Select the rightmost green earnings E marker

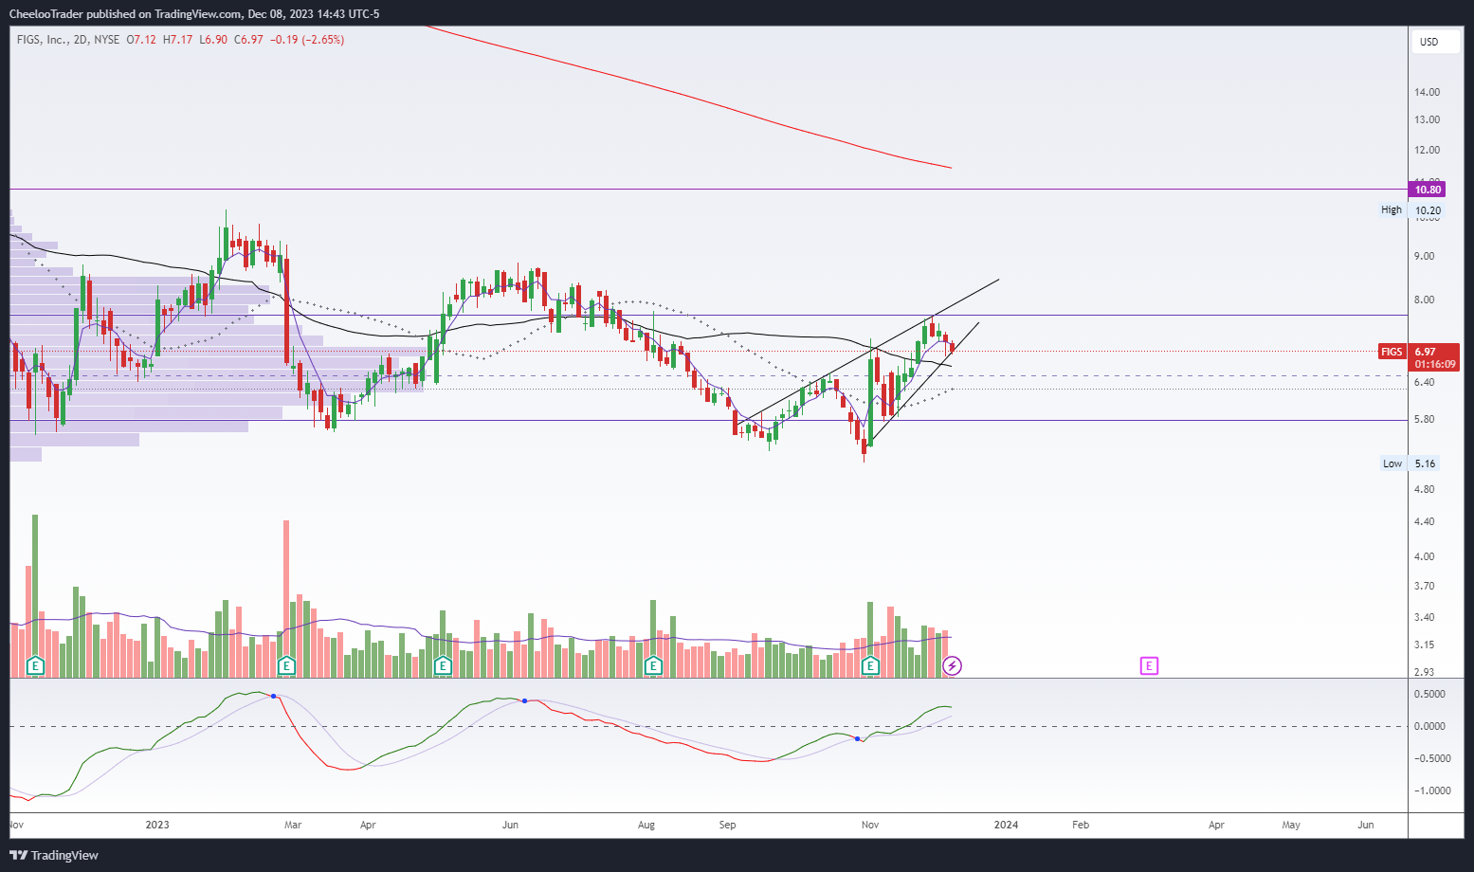click(870, 666)
